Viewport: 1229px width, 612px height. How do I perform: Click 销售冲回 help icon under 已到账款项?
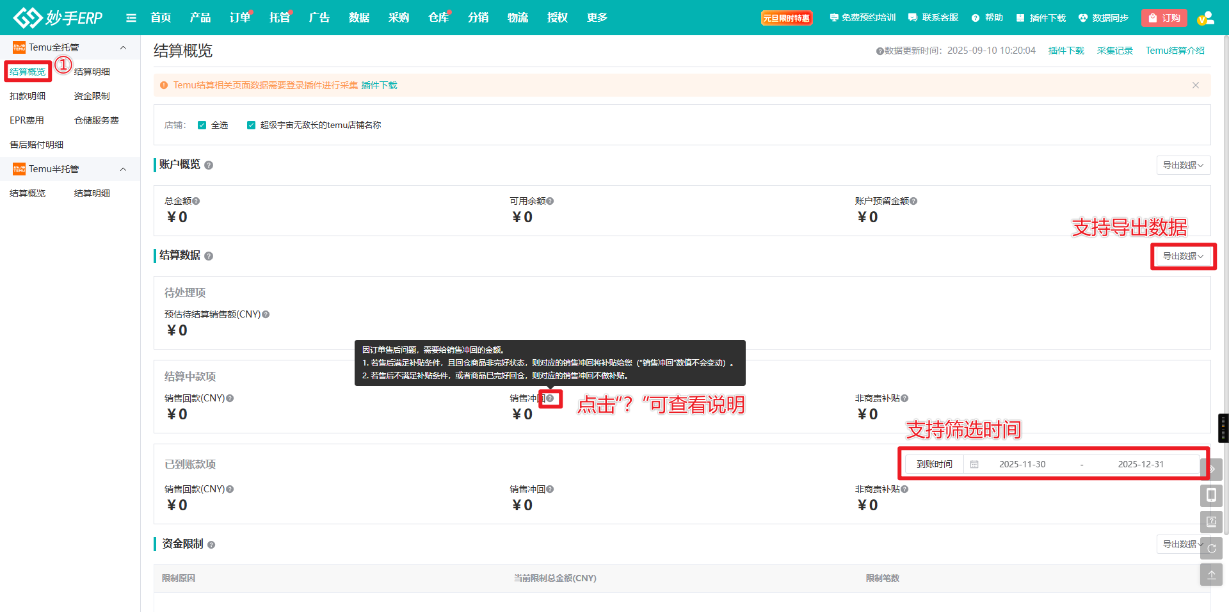[x=550, y=489]
